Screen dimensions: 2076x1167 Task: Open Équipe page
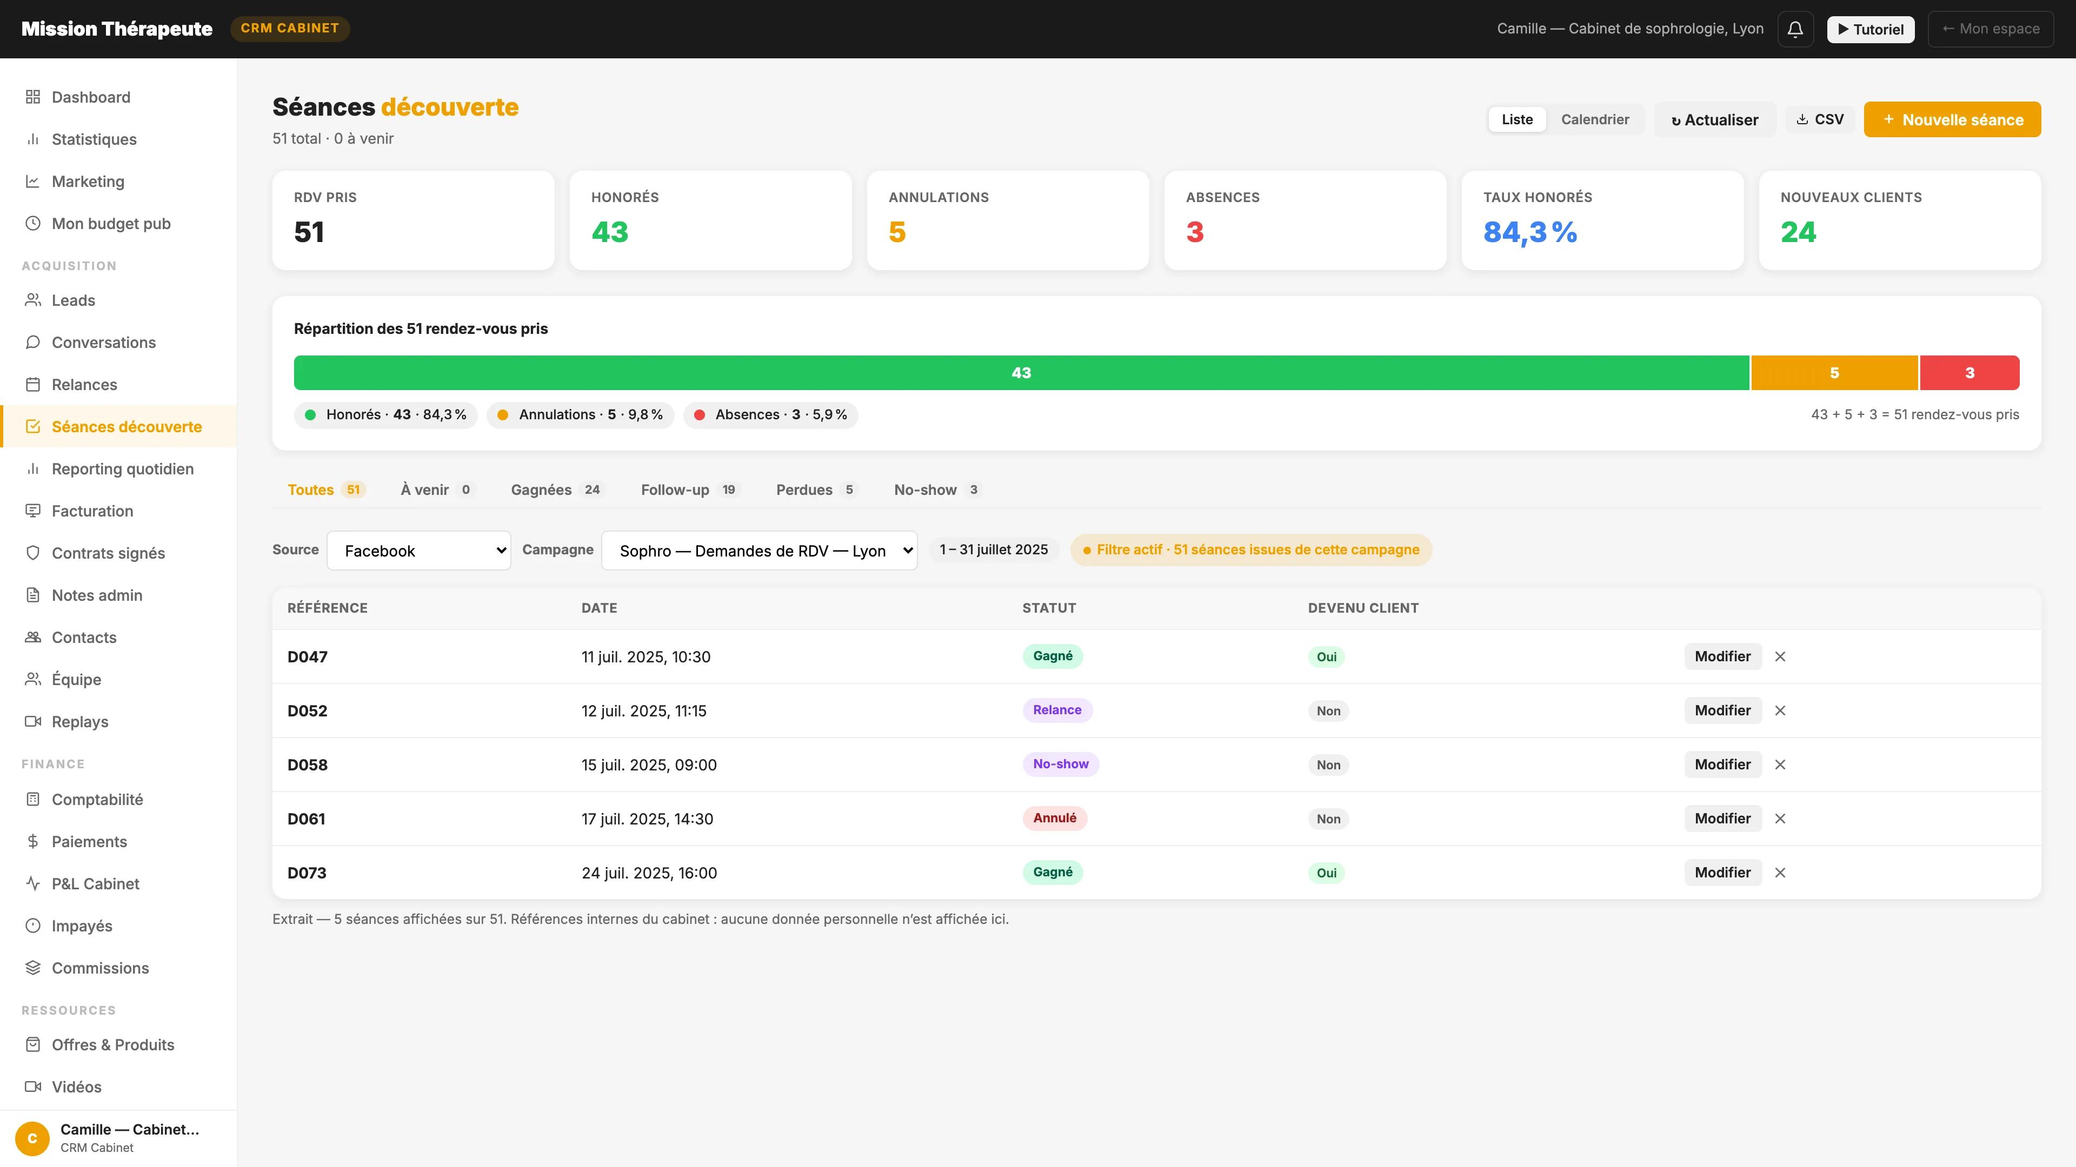coord(118,680)
